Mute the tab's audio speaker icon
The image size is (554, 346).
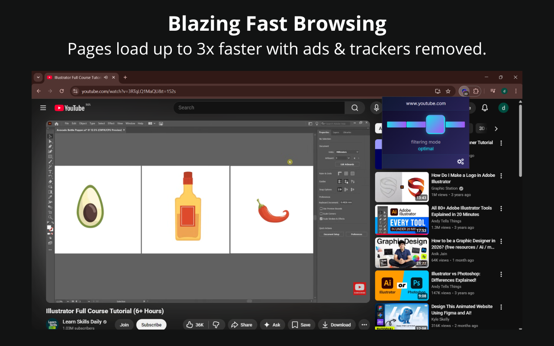[106, 77]
